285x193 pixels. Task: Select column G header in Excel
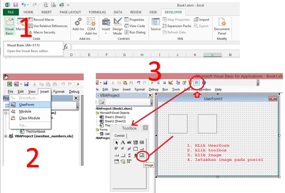pyautogui.click(x=124, y=55)
